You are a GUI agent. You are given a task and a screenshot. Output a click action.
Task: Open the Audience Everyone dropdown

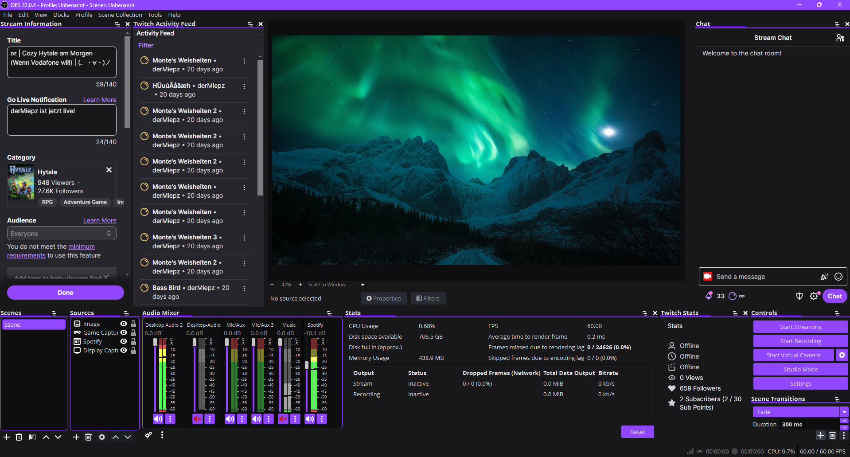point(62,234)
